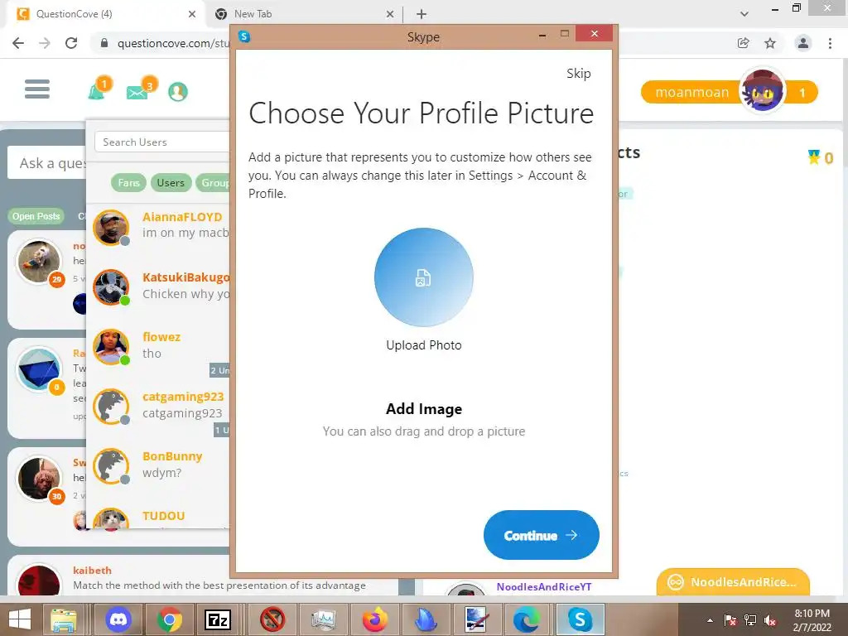Switch to the New Tab browser tab
This screenshot has height=636, width=848.
click(x=303, y=14)
